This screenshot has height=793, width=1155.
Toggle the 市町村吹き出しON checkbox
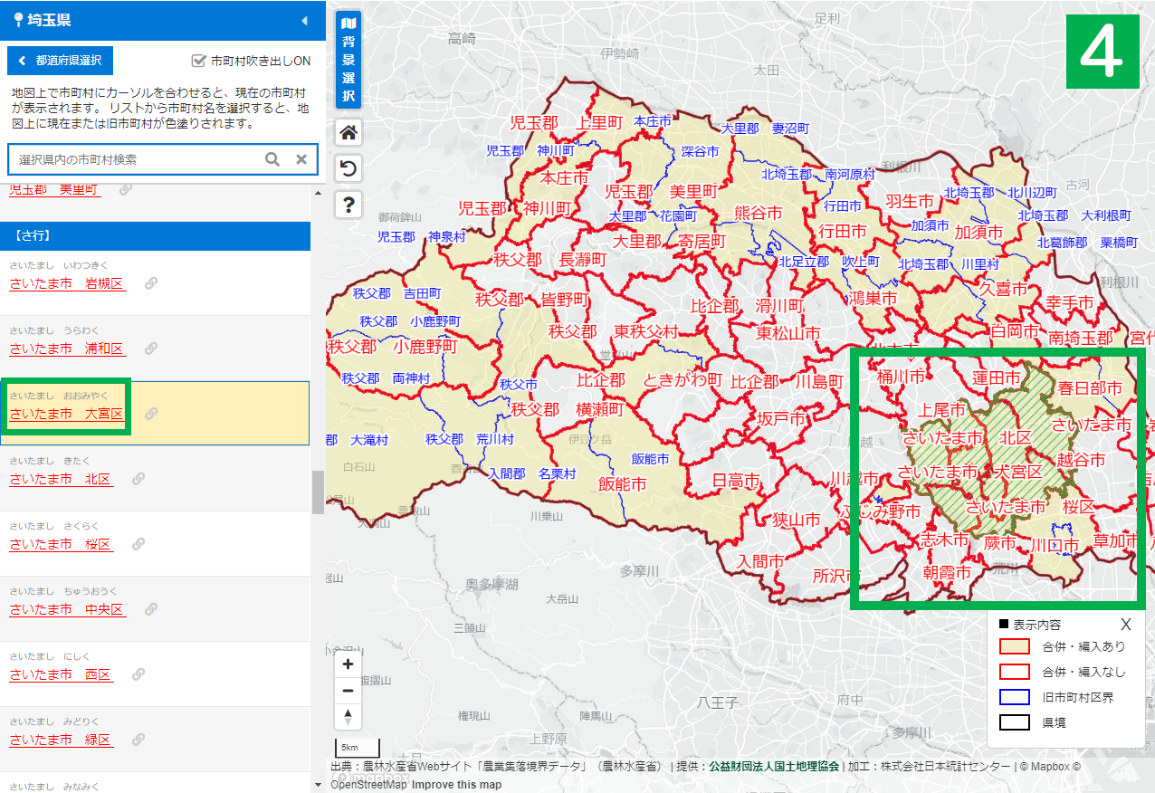(x=199, y=61)
